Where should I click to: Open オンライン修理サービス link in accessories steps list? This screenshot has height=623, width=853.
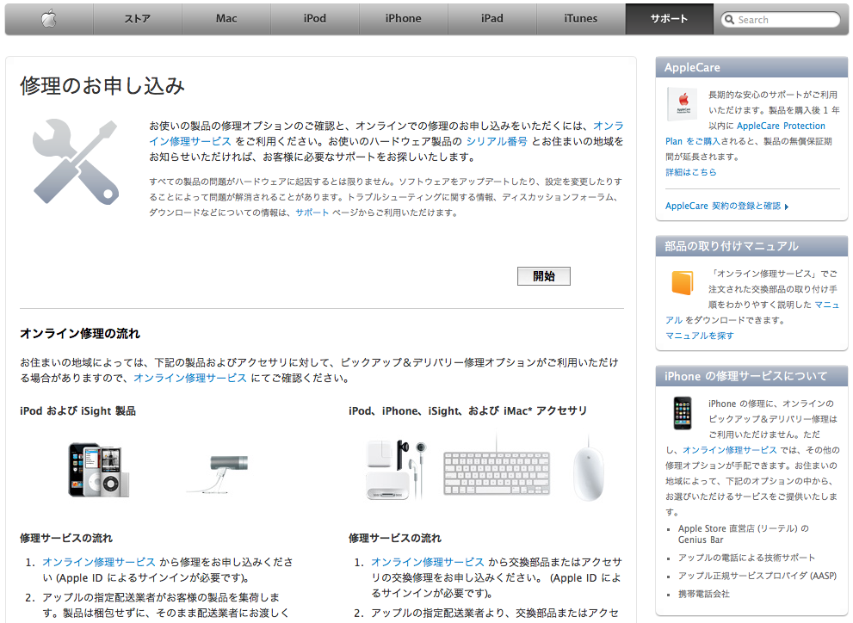[428, 562]
